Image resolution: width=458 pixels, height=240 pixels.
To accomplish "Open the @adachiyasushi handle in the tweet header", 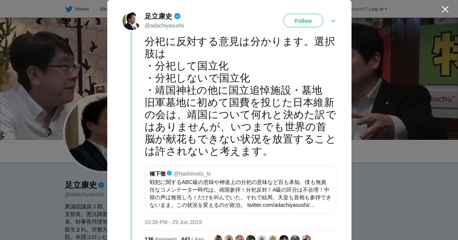I will click(164, 26).
